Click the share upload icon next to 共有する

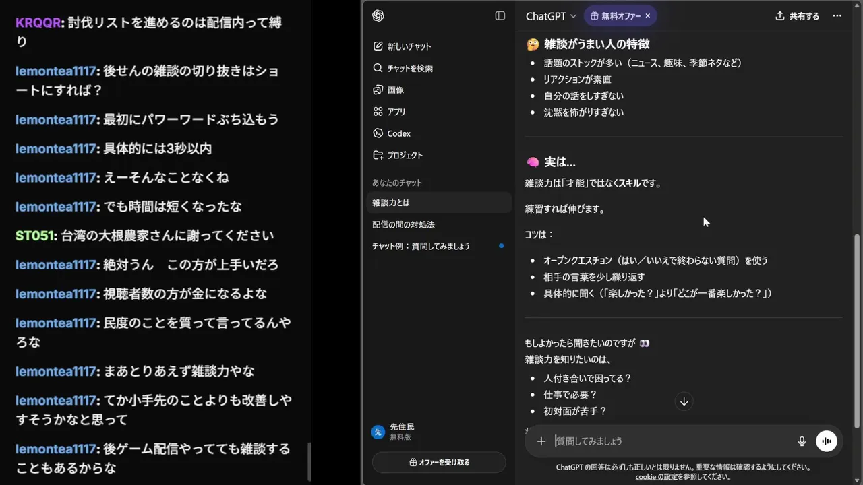780,15
